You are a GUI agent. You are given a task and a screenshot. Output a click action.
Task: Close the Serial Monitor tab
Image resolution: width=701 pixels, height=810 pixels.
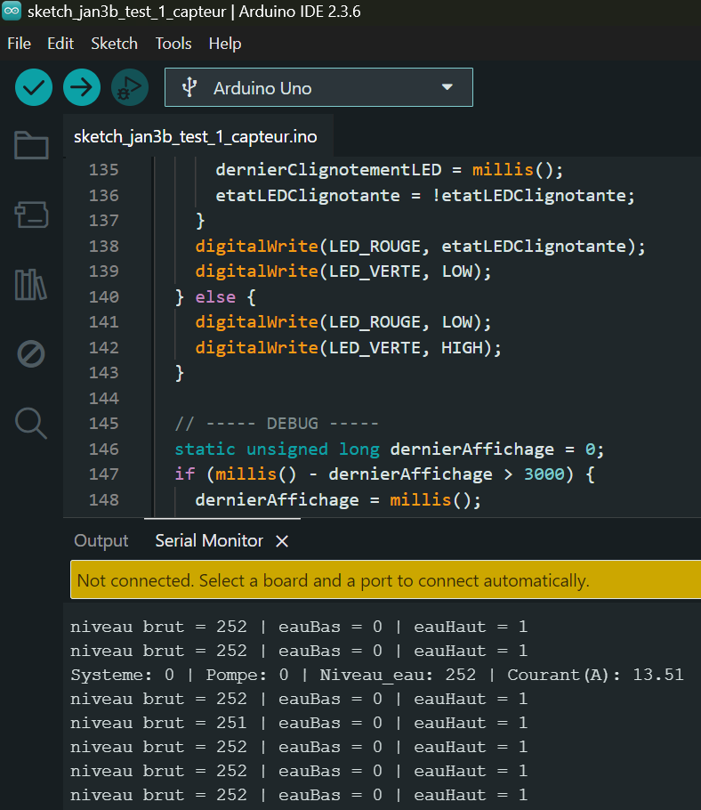[282, 541]
